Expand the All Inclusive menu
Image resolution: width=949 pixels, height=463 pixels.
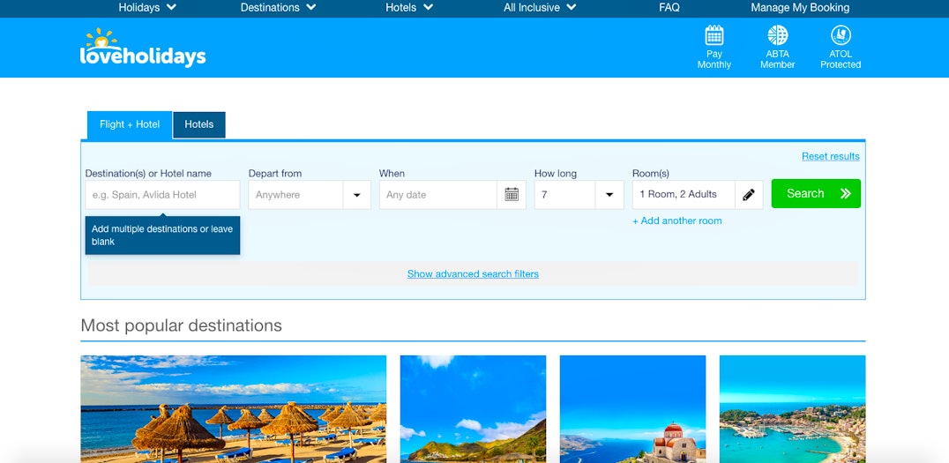click(540, 8)
